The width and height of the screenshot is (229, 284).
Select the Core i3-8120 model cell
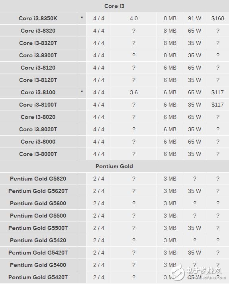tap(38, 68)
